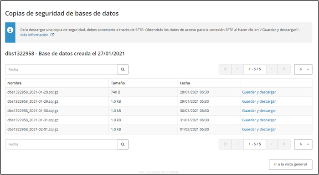Select file dbs1322958_2021-01-29.sql.gz
The width and height of the screenshot is (319, 175).
tap(33, 101)
